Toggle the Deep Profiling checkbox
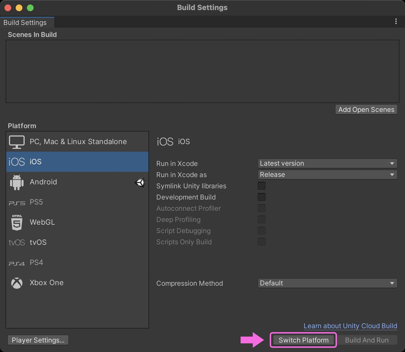Screen dimensions: 405x352 [x=262, y=219]
